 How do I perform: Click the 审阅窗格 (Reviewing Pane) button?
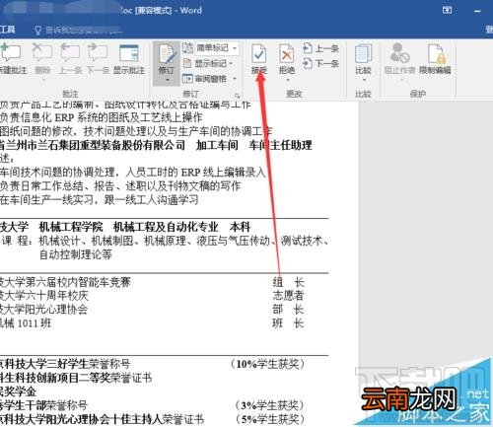(205, 79)
